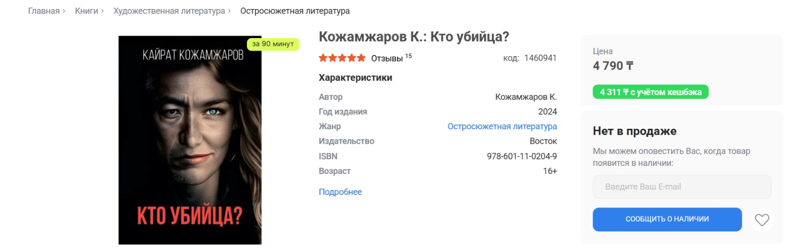The height and width of the screenshot is (249, 803).
Task: Click the product code 1460941
Action: (x=540, y=58)
